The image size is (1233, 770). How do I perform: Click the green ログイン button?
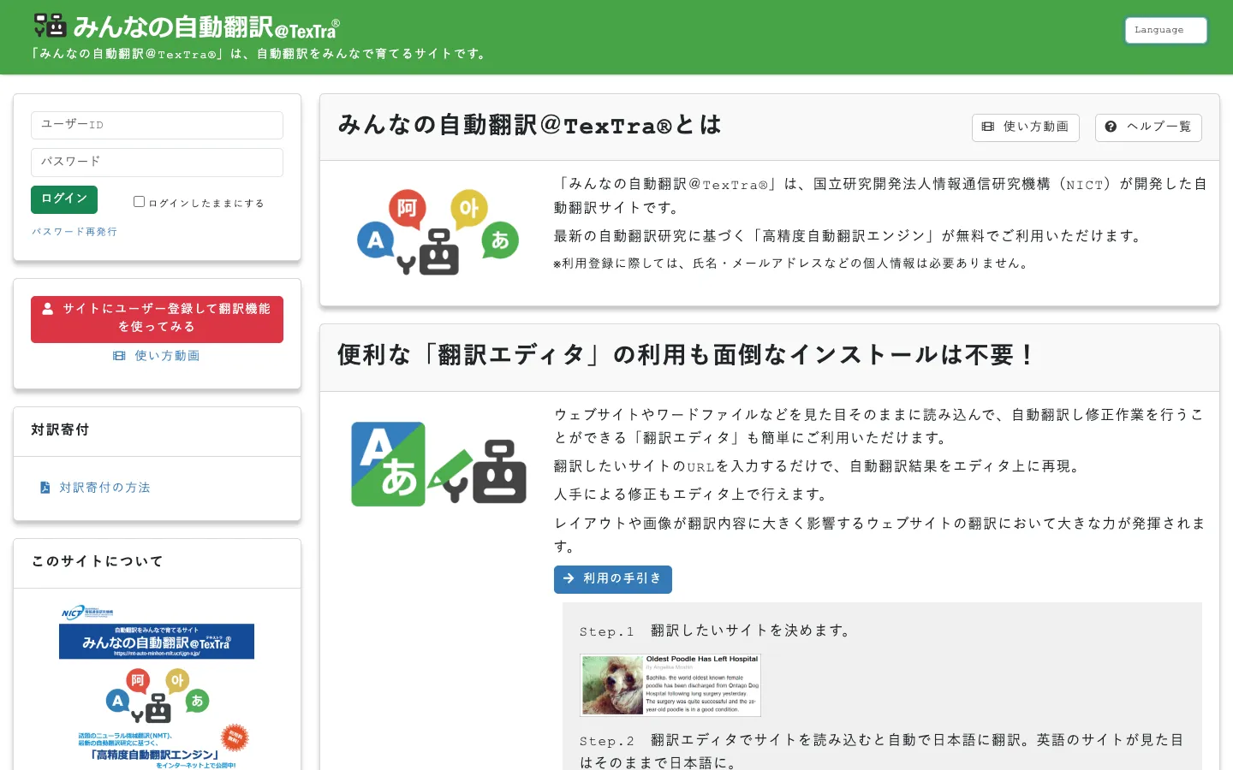(x=64, y=199)
